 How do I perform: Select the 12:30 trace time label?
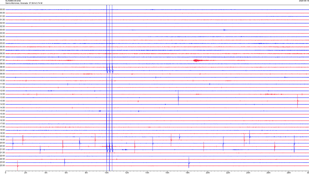click(2, 94)
